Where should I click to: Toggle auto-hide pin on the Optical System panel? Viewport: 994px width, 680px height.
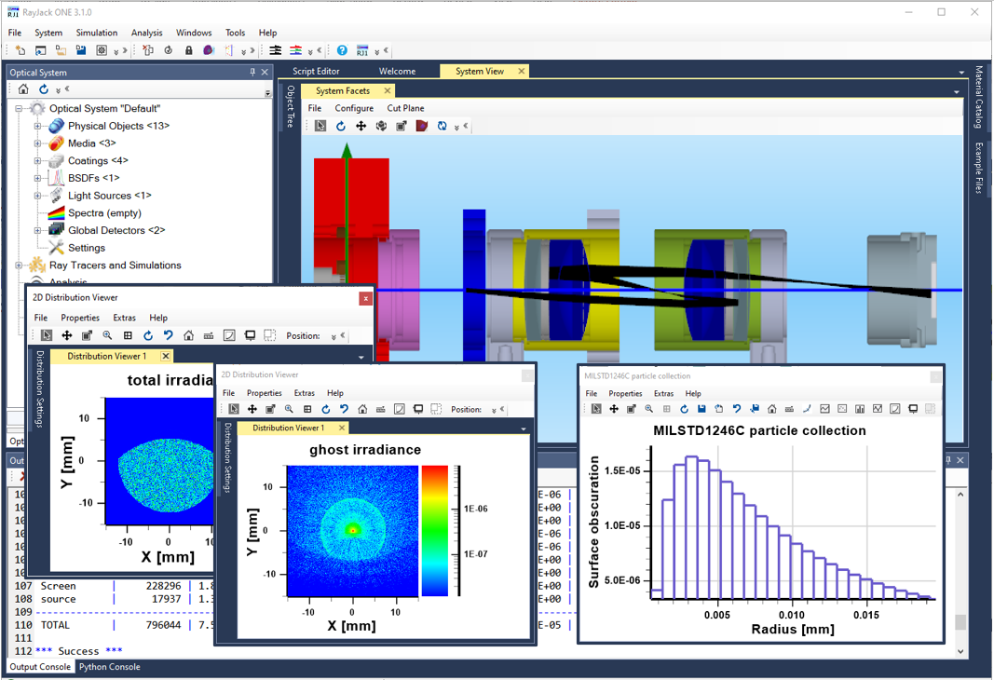pos(252,72)
